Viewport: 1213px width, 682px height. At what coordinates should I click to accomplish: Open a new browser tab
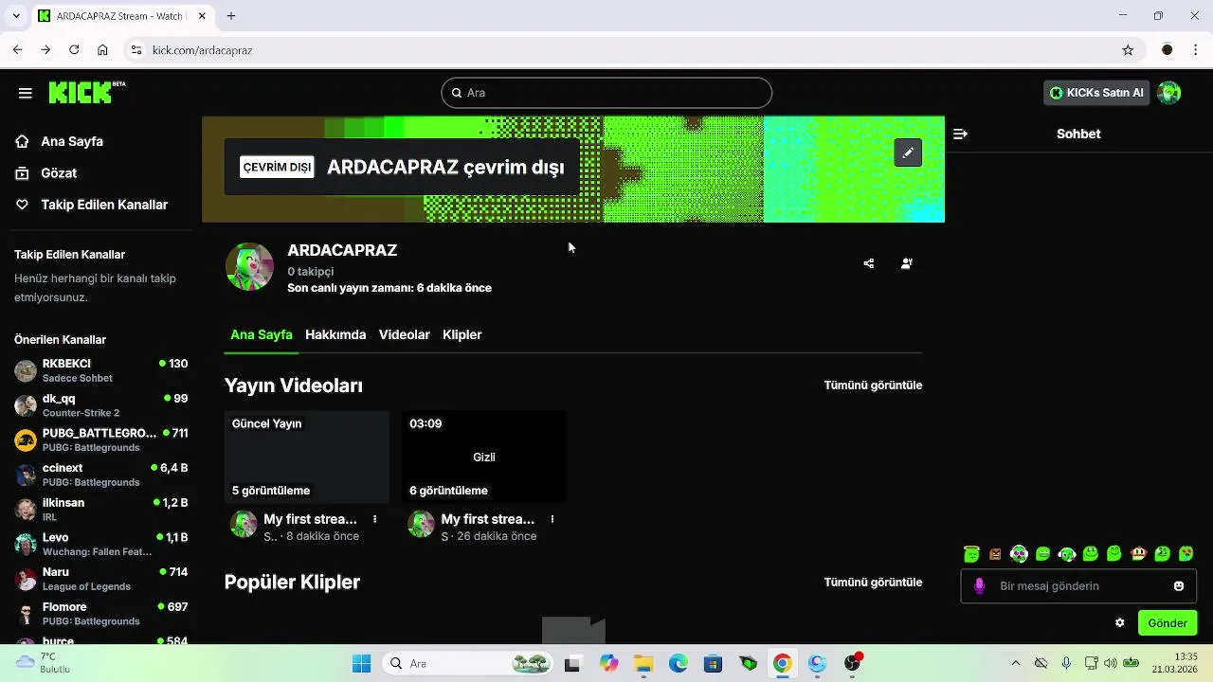(x=231, y=16)
